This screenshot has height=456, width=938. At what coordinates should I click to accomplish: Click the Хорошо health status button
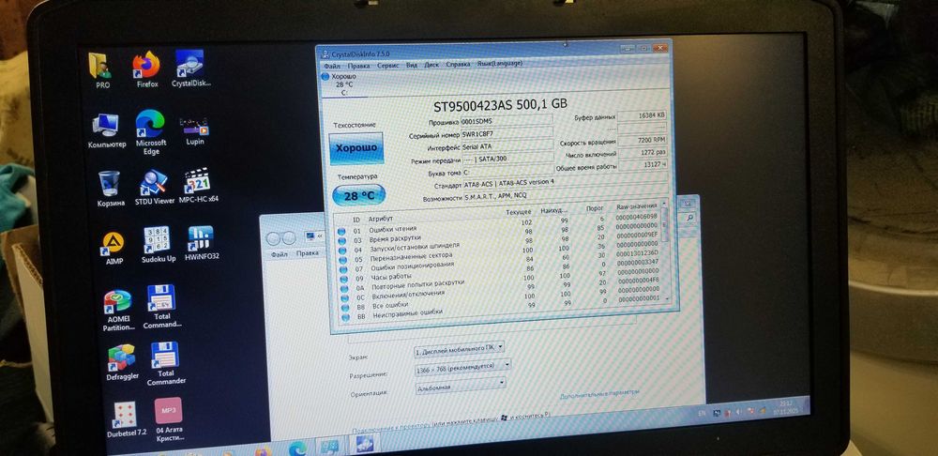(356, 148)
